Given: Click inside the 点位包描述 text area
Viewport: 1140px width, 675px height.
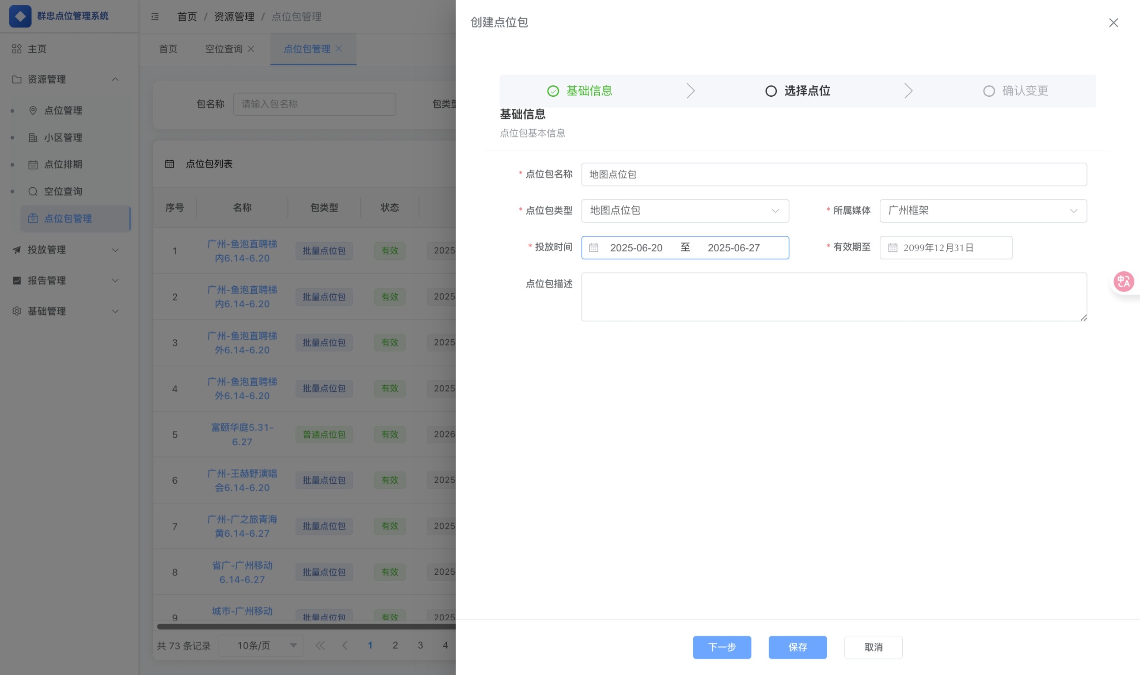Looking at the screenshot, I should click(833, 296).
